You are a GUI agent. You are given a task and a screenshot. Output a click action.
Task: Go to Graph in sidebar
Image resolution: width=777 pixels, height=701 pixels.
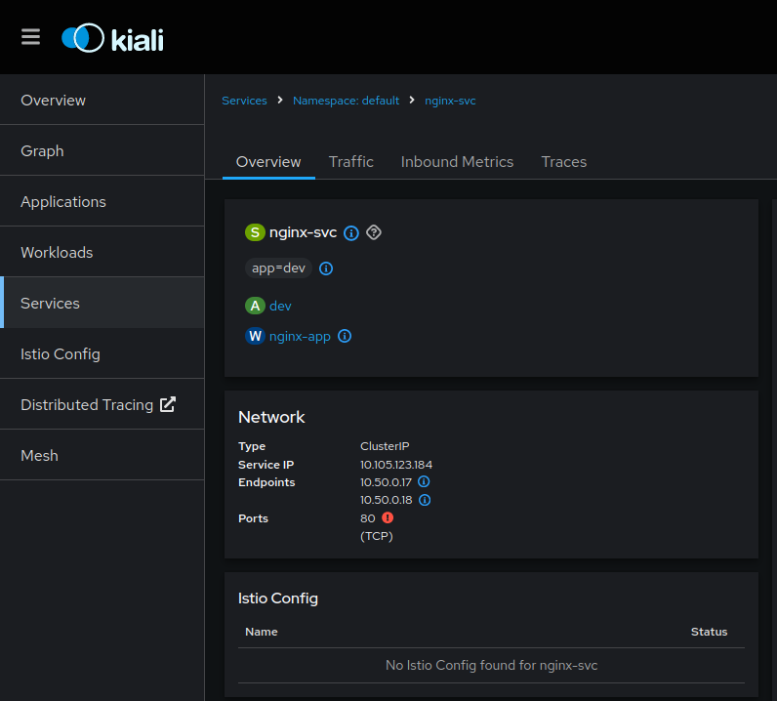coord(42,151)
